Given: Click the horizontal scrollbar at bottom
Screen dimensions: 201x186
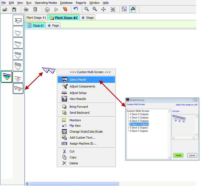Looking at the screenshot, I should [x=74, y=184].
